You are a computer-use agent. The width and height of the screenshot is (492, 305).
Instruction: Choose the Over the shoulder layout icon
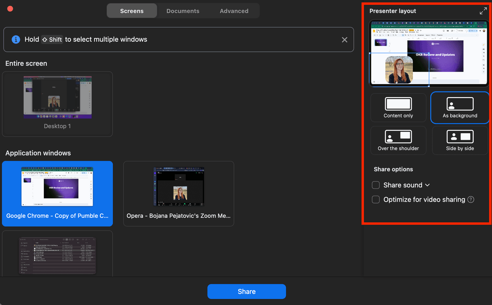(x=398, y=140)
